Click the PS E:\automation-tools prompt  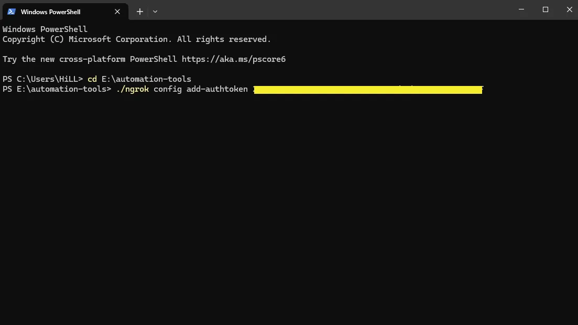pyautogui.click(x=58, y=89)
